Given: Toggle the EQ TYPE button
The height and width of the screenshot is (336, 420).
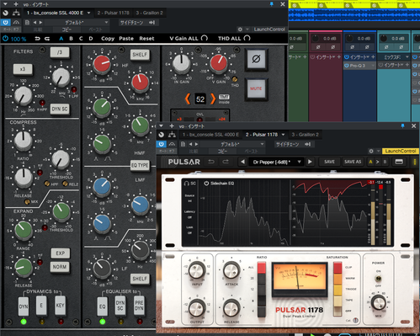Looking at the screenshot, I should click(140, 165).
